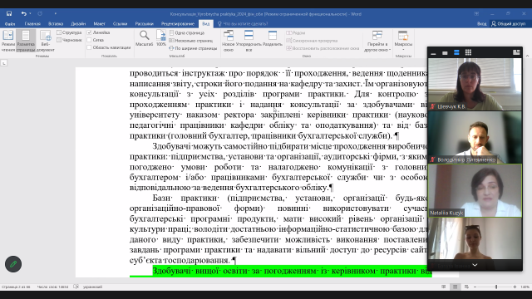Switch video panel to grid view
Screen dimensions: 532x299
click(x=468, y=52)
